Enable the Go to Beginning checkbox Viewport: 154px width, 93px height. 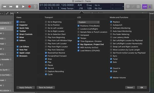tap(46, 22)
